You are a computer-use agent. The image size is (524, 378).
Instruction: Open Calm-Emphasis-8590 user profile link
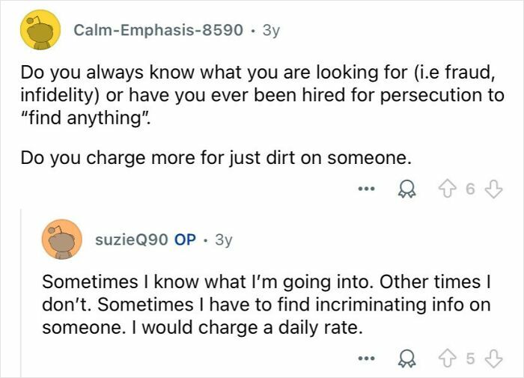pyautogui.click(x=158, y=30)
